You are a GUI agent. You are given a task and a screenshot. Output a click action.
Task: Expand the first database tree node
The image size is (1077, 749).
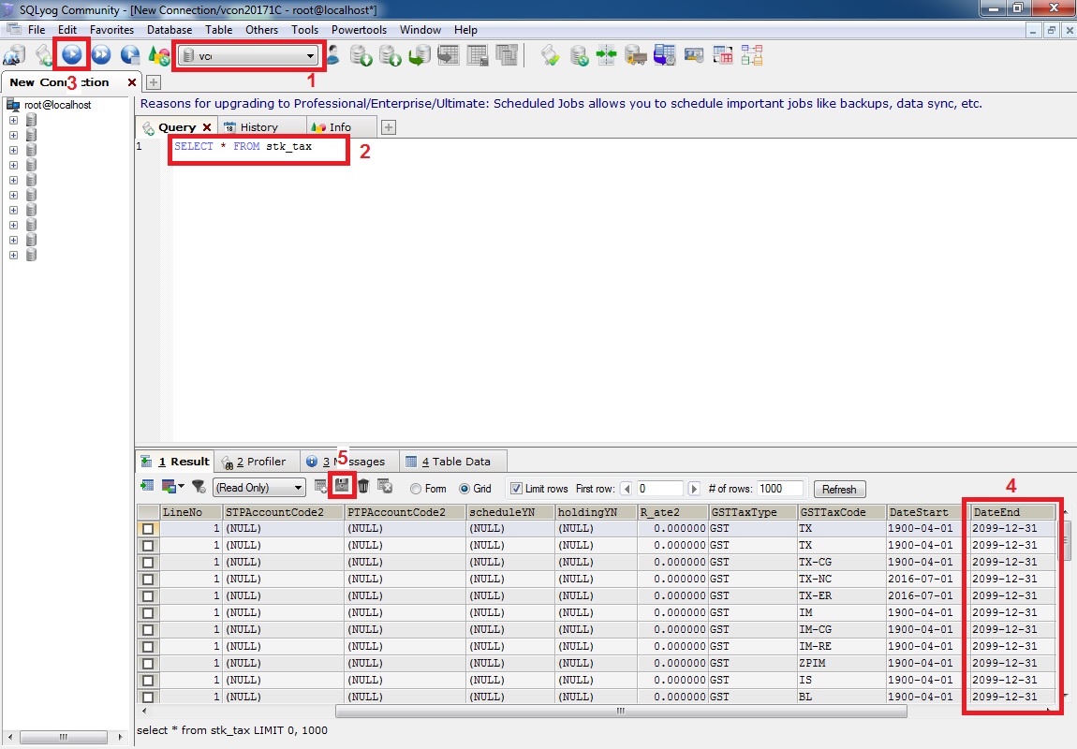(x=13, y=120)
